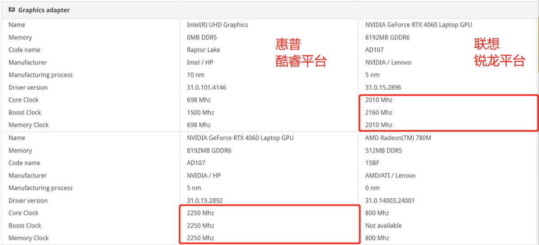Click AD107 beside the 15BF code name
539x245 pixels.
(196, 163)
